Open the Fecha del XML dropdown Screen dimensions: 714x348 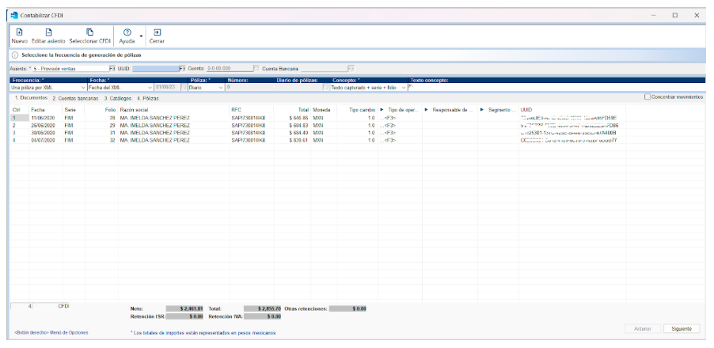pyautogui.click(x=150, y=87)
